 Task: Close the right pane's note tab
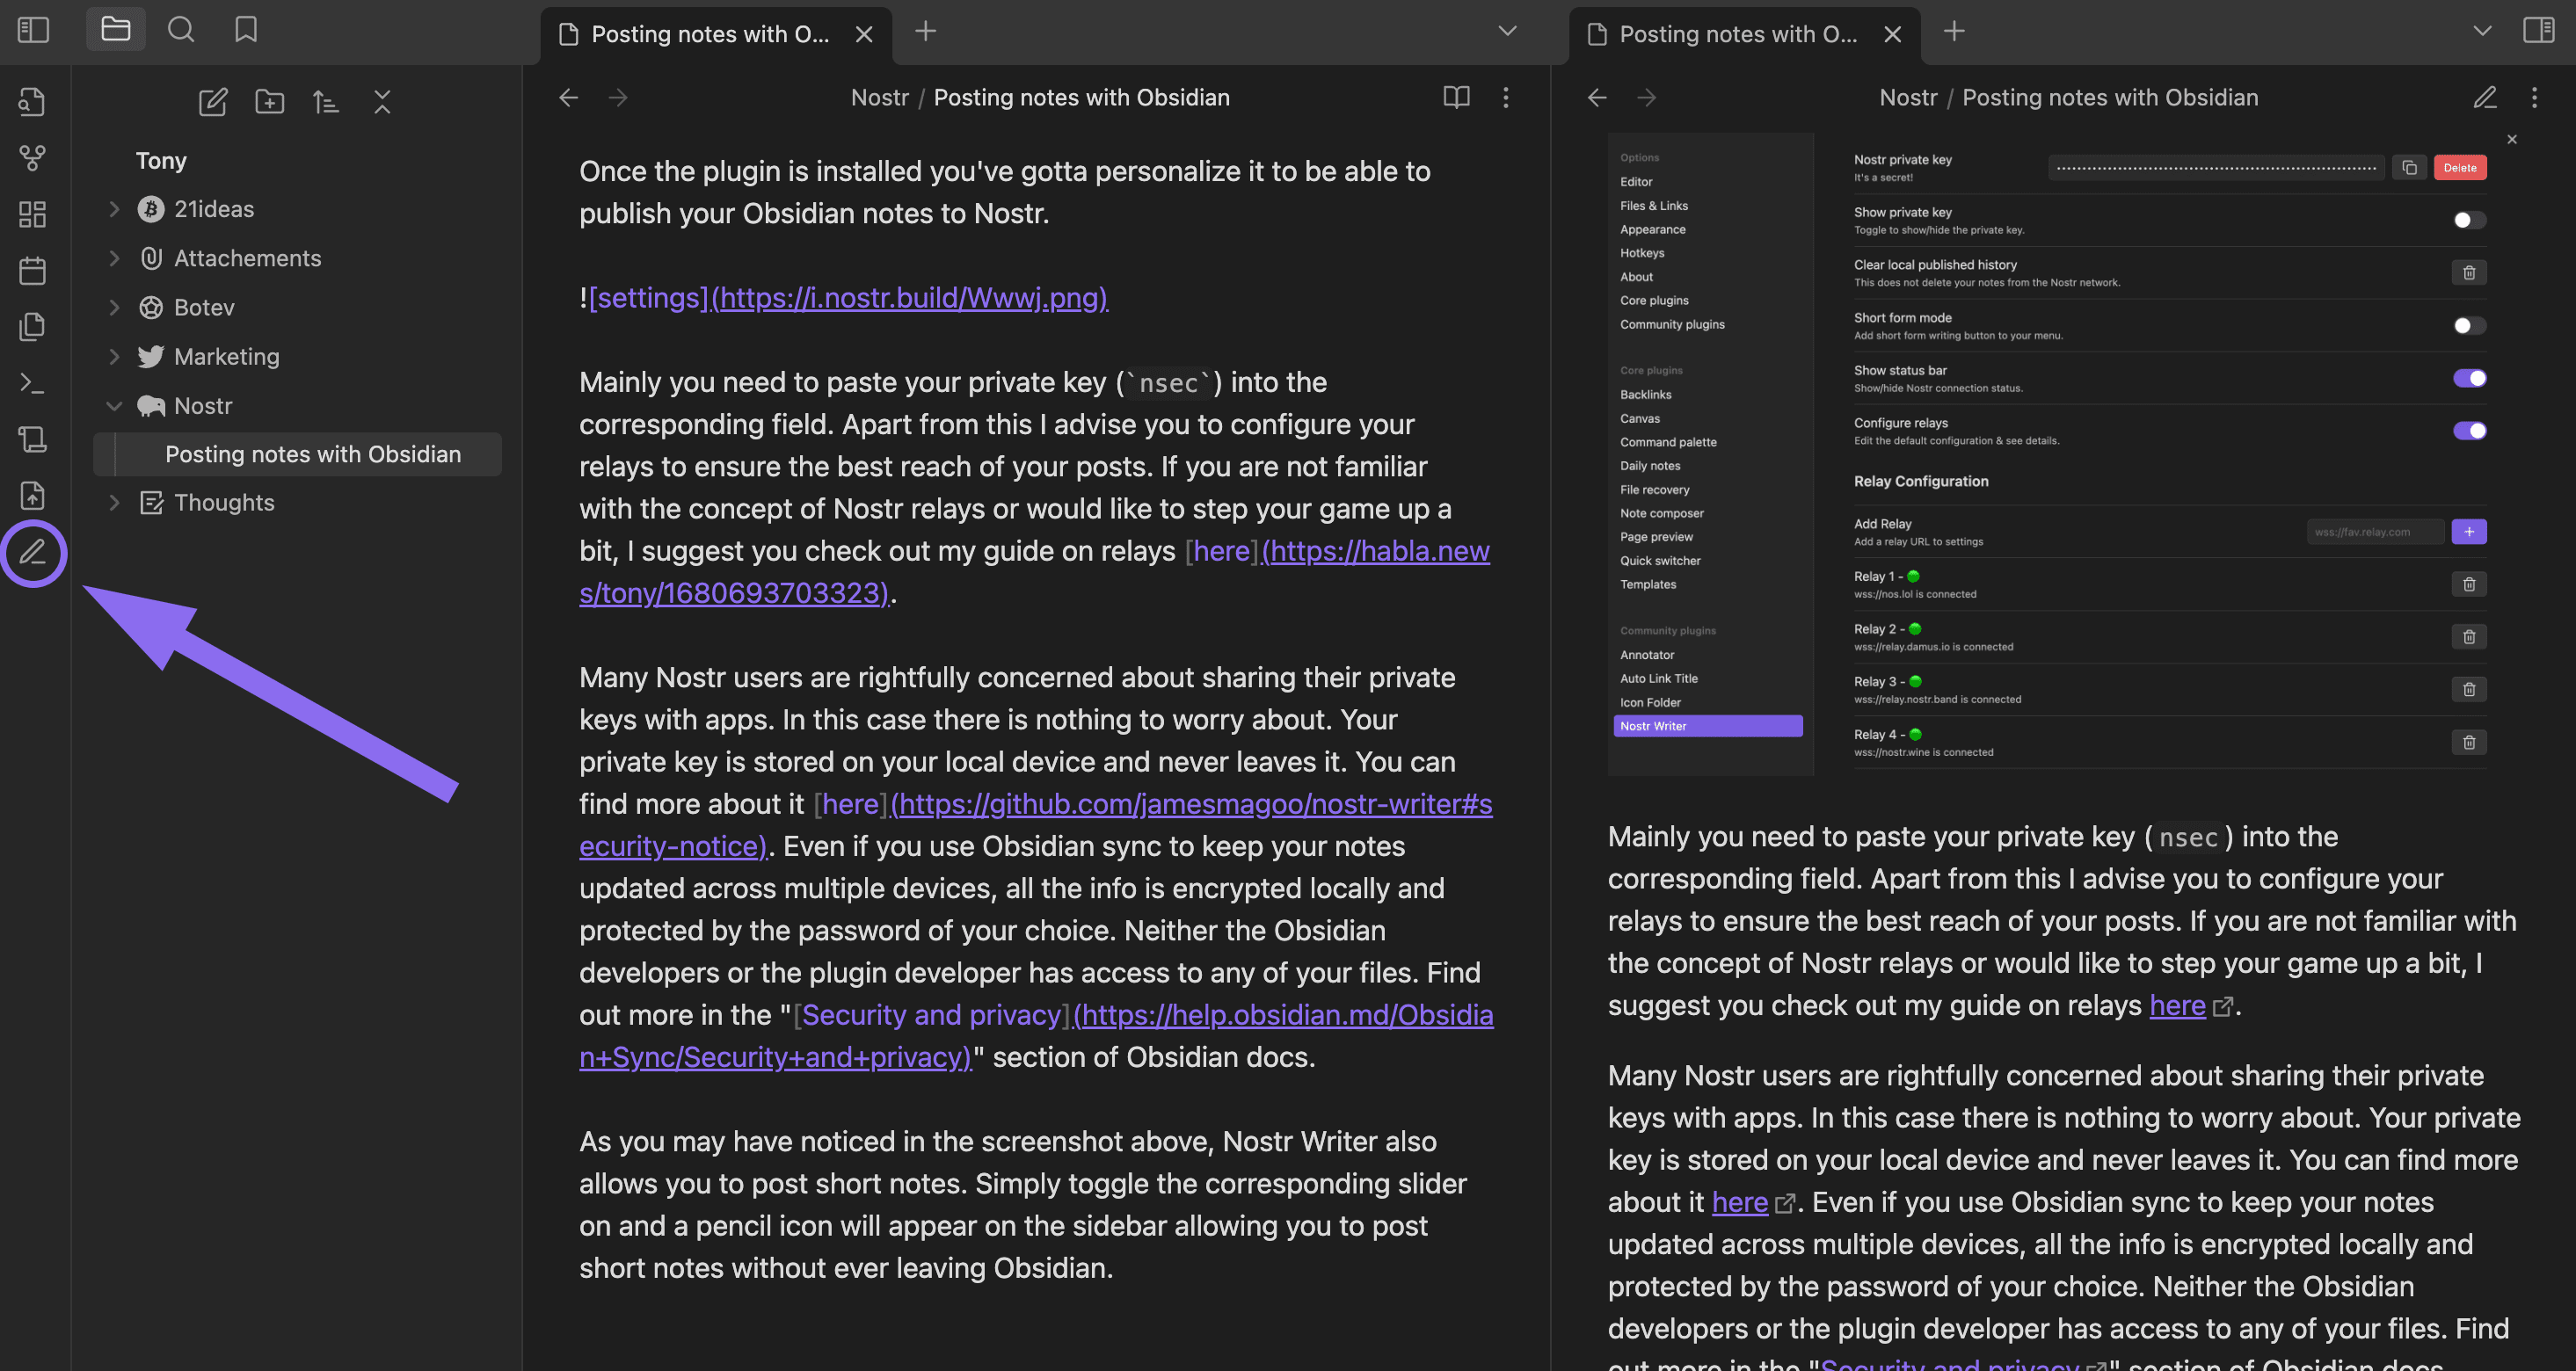pos(1892,35)
